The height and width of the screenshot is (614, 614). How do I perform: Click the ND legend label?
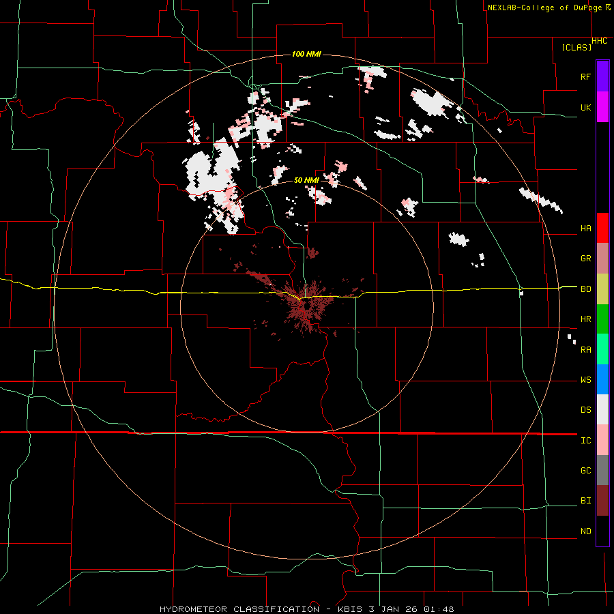point(586,531)
